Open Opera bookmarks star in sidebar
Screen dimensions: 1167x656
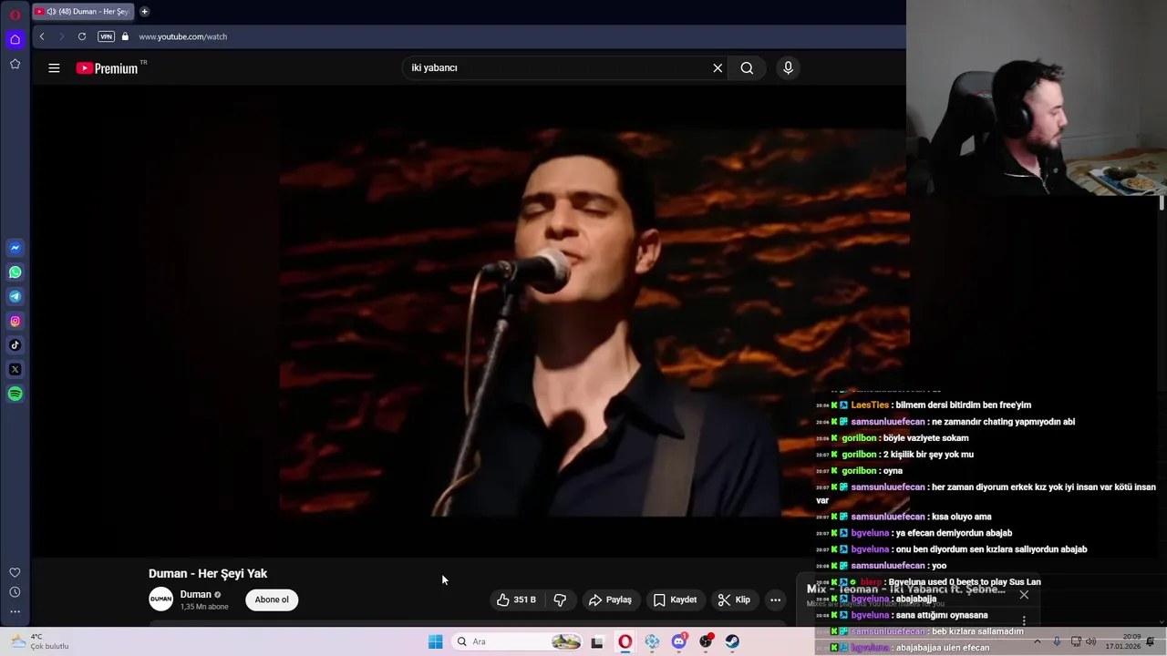pos(15,64)
